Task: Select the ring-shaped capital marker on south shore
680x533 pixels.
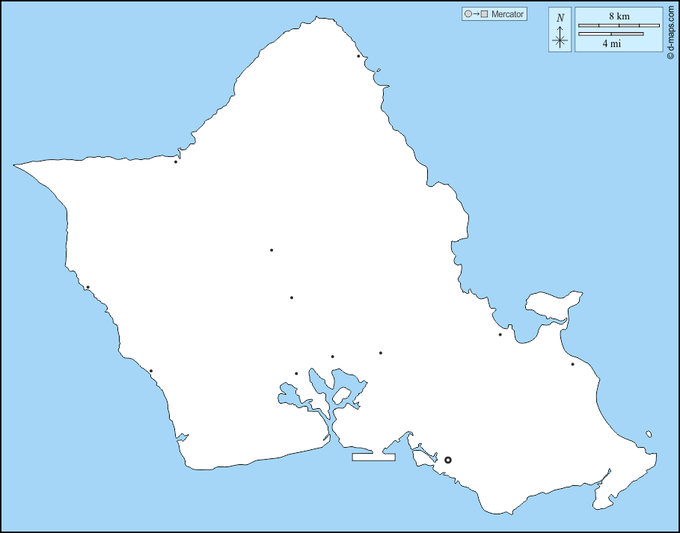Action: 448,460
